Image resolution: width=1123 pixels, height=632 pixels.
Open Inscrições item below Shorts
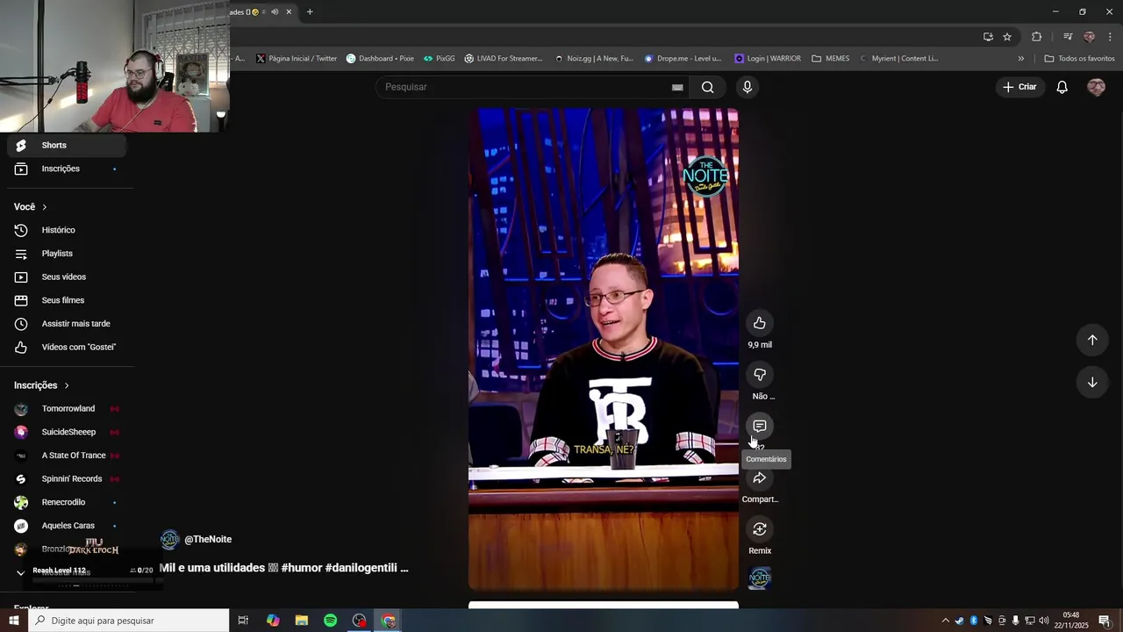point(67,169)
